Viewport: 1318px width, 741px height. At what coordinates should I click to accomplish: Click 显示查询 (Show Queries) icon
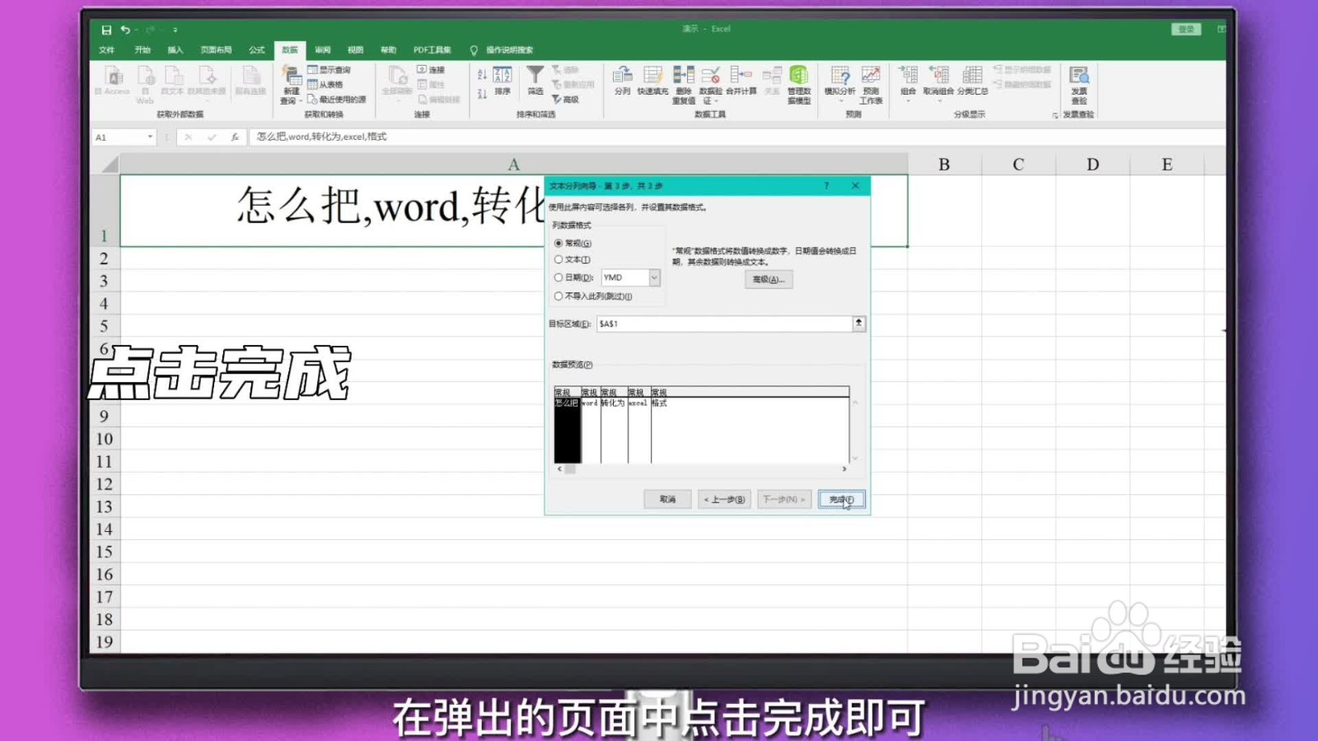click(312, 70)
